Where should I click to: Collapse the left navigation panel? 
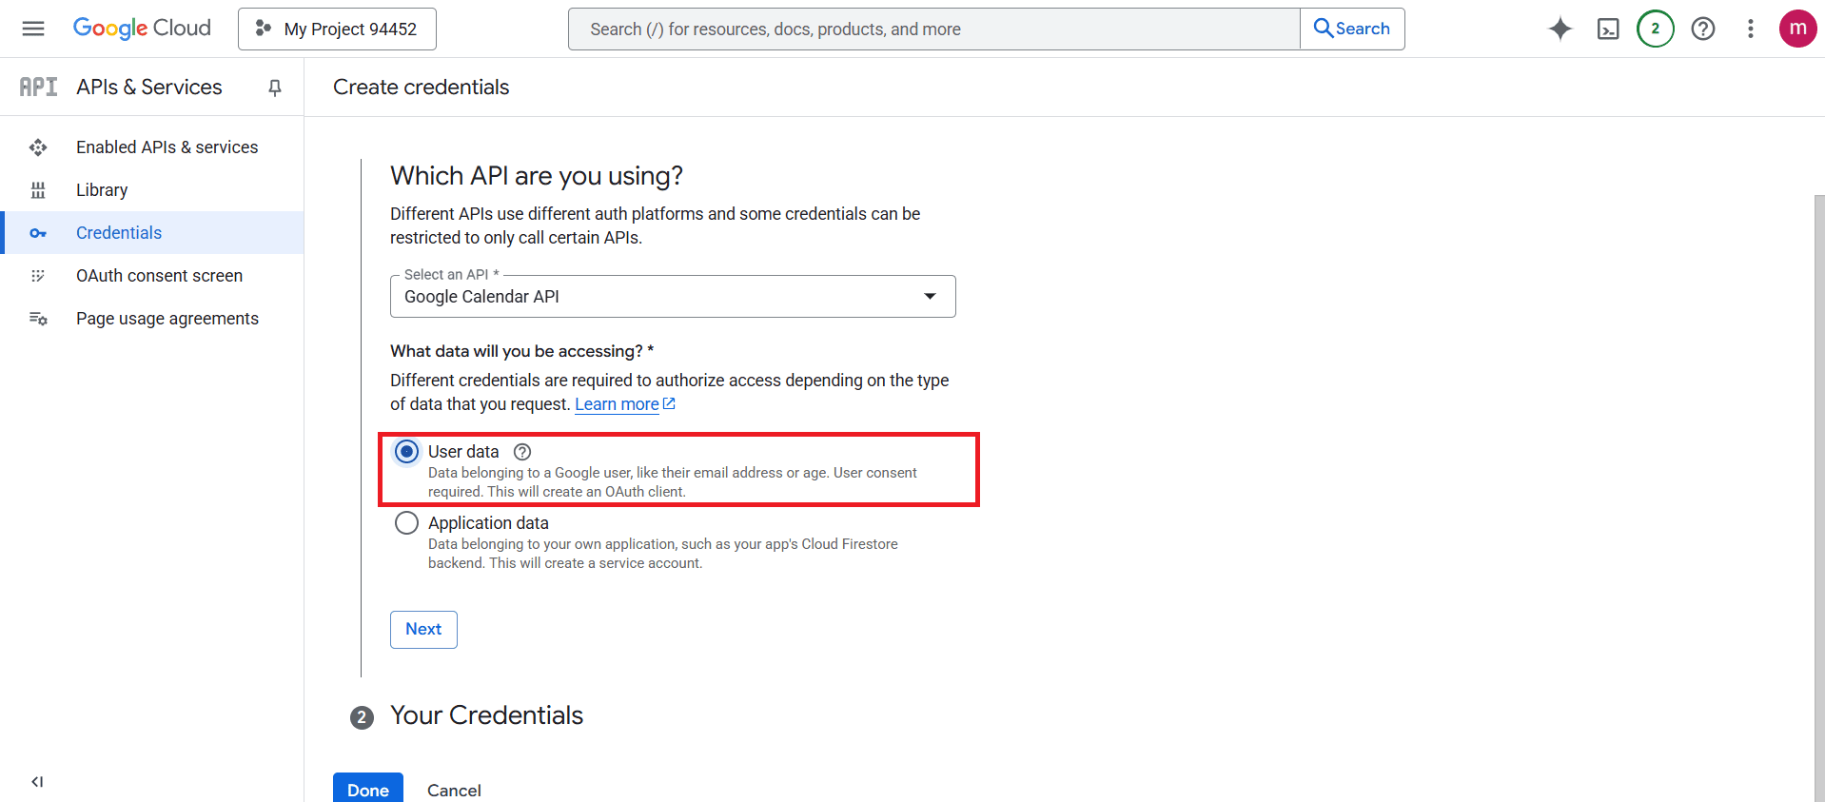click(37, 782)
